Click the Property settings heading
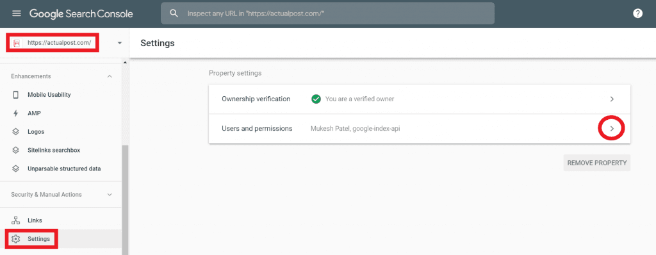This screenshot has height=255, width=656. (x=235, y=73)
